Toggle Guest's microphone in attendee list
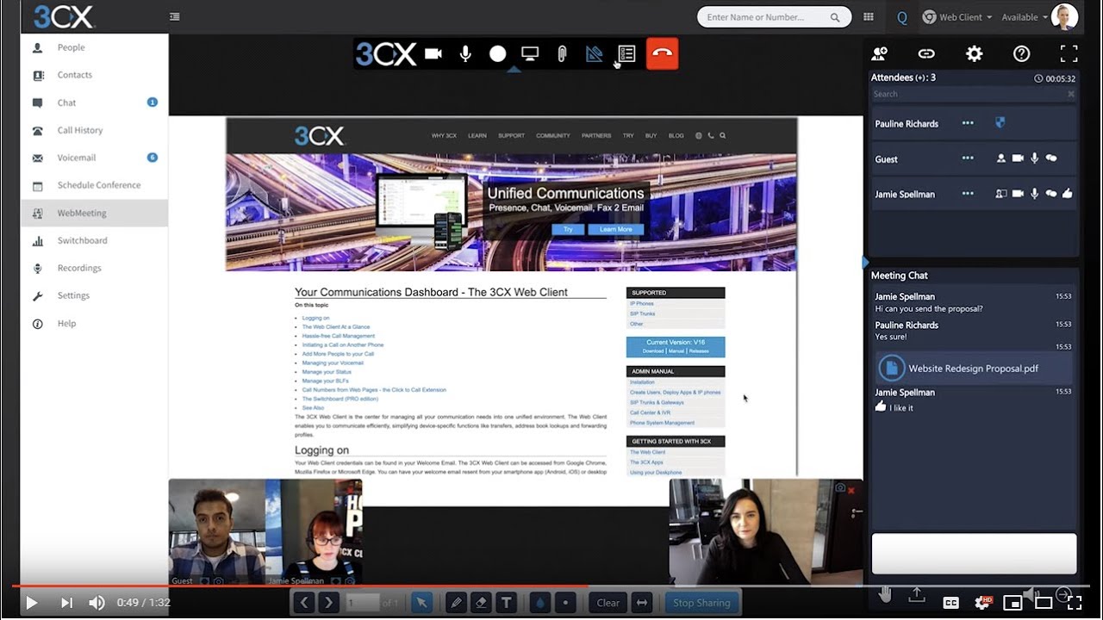Image resolution: width=1103 pixels, height=620 pixels. [1035, 158]
